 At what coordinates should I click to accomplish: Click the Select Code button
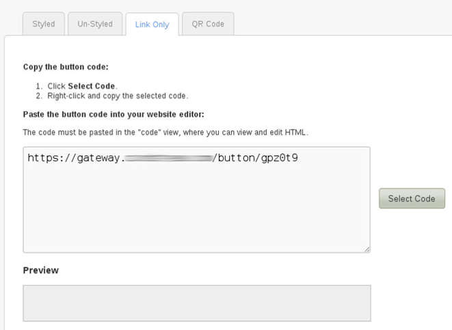click(x=412, y=198)
